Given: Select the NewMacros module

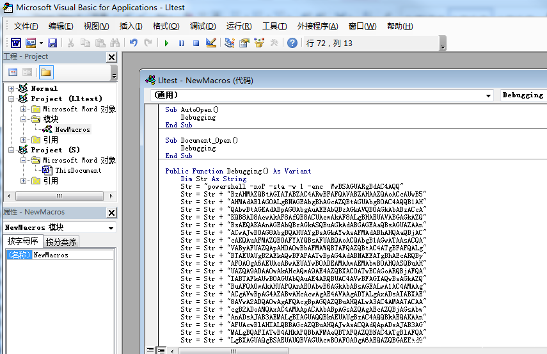Looking at the screenshot, I should tap(72, 129).
